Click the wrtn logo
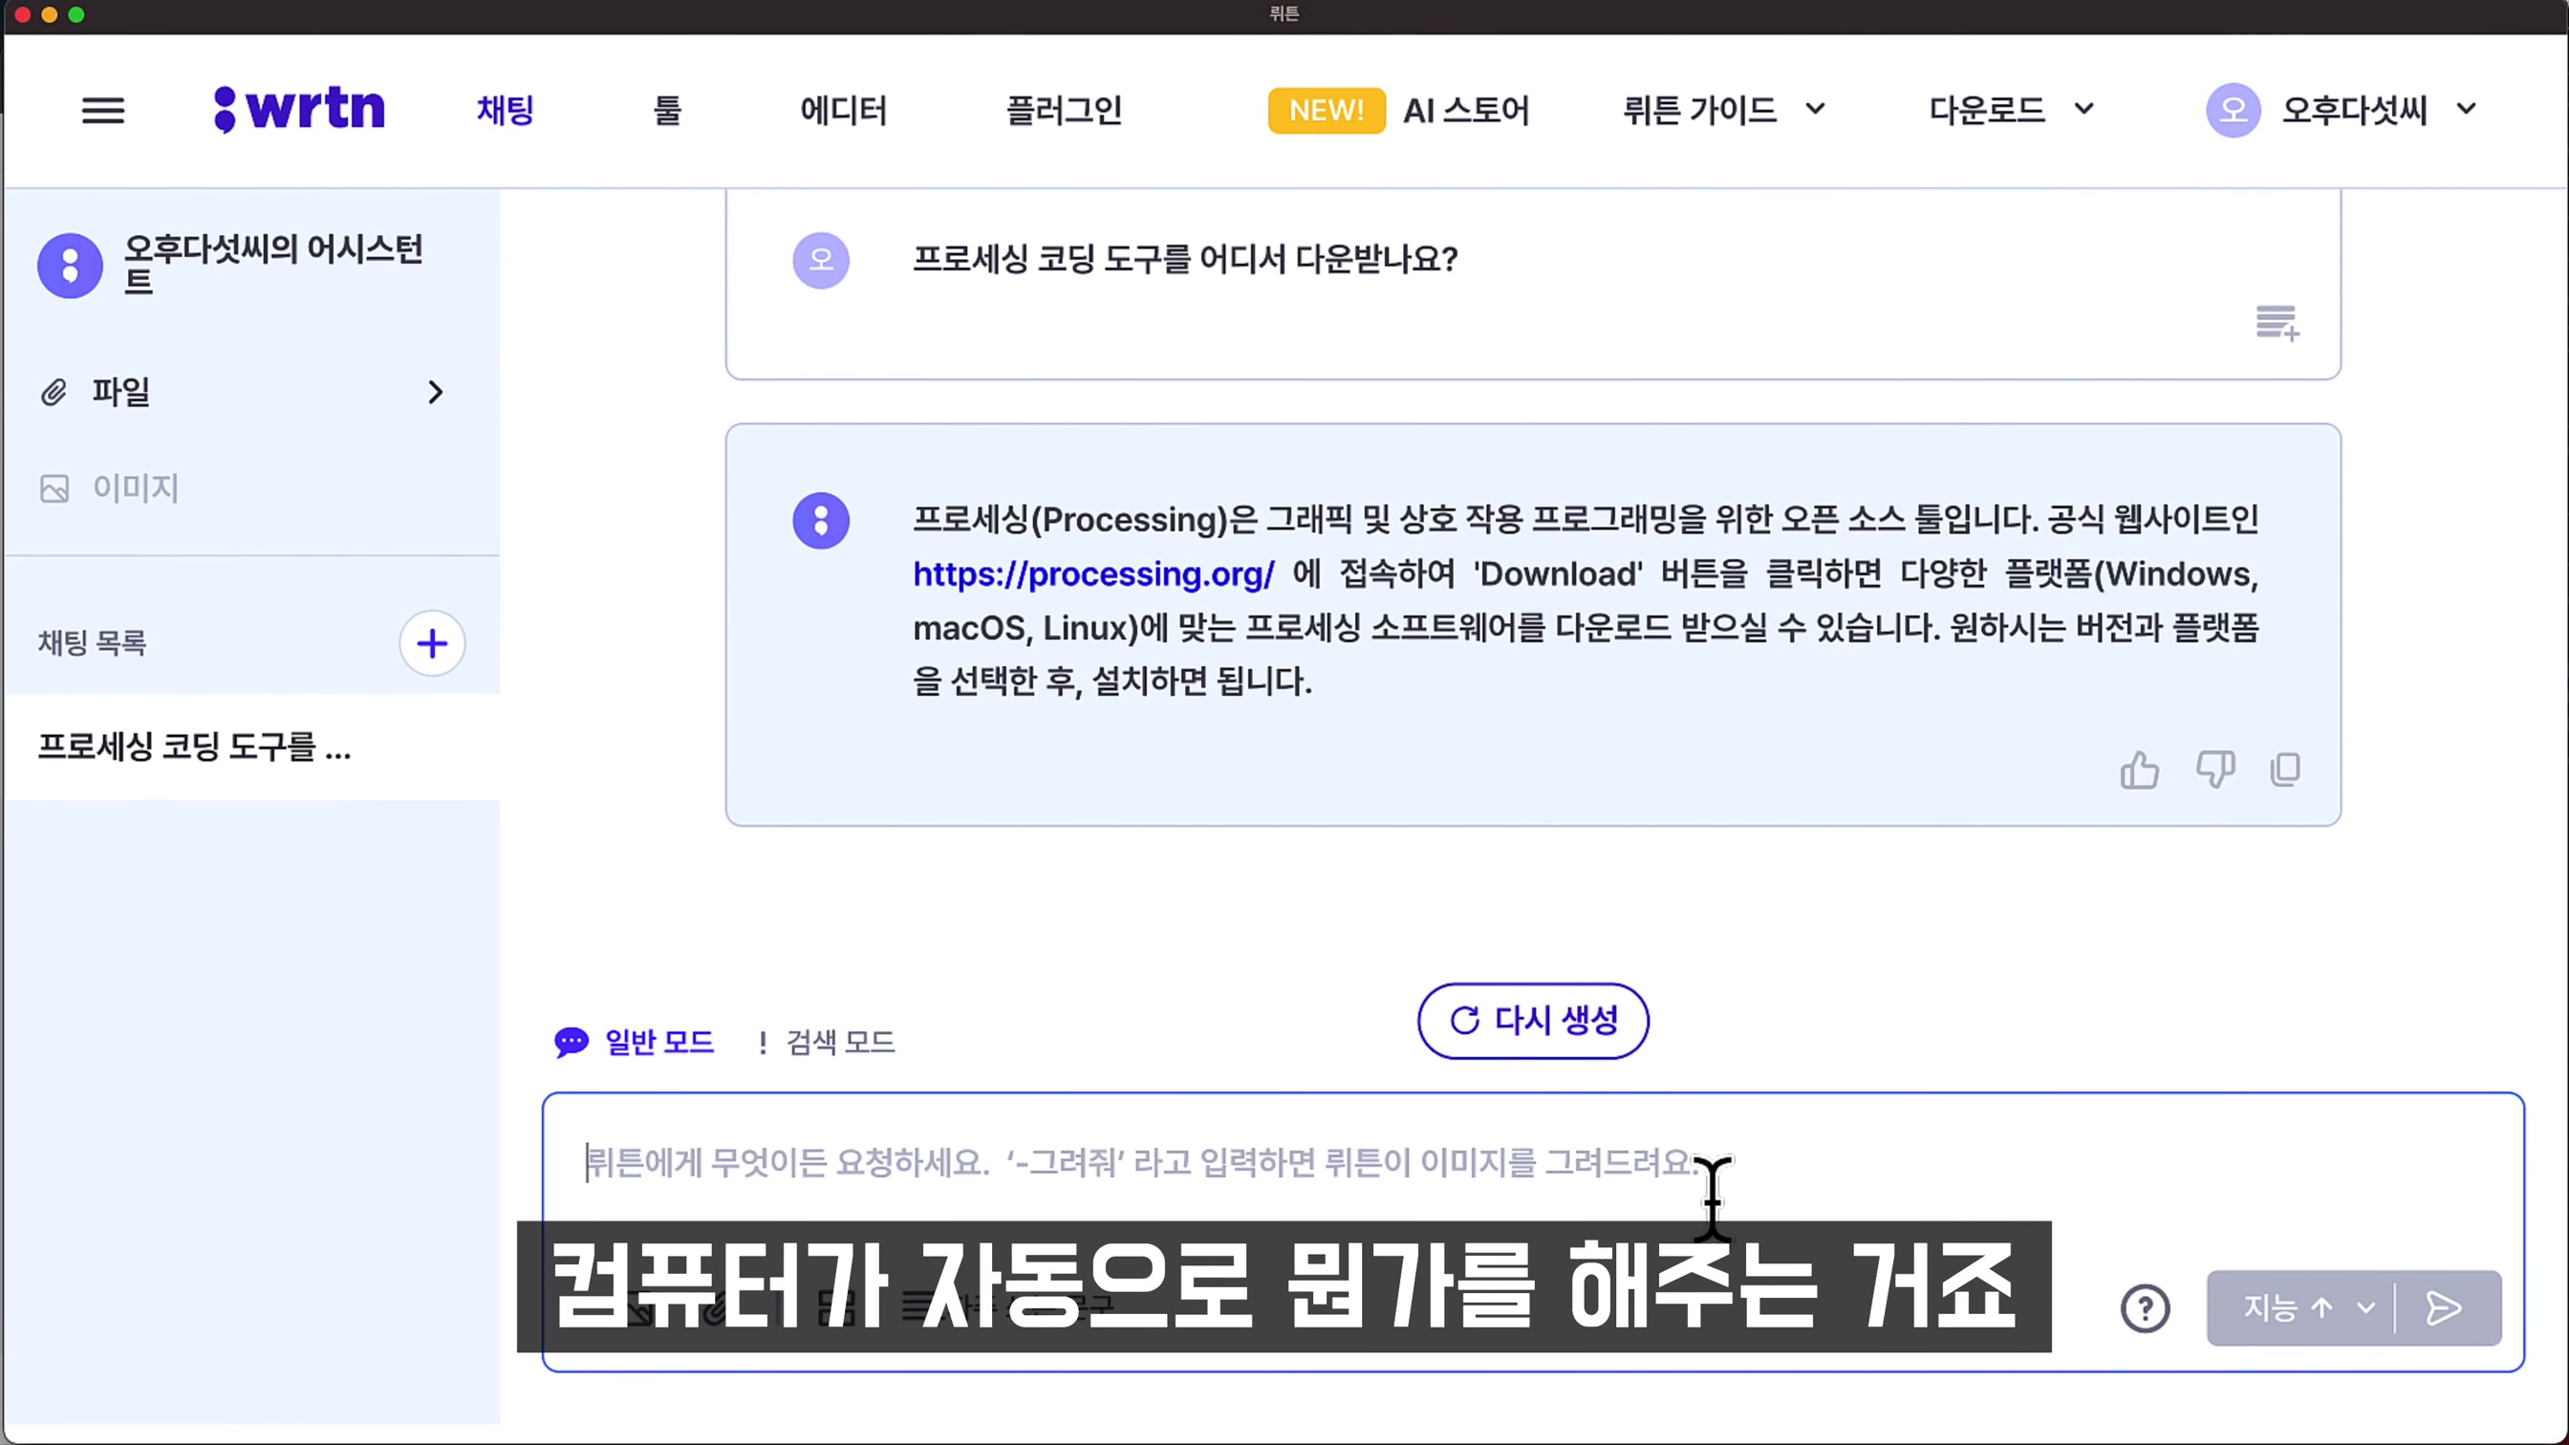Screen dimensions: 2569x1445 pos(299,109)
